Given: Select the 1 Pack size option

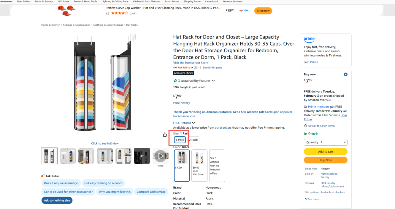Looking at the screenshot, I should (180, 140).
